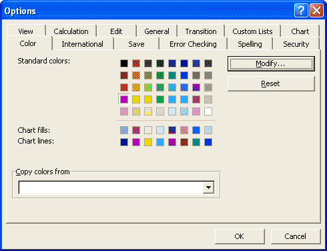Screen dimensions: 327x251
Task: Go to the Security tab
Action: (x=296, y=44)
